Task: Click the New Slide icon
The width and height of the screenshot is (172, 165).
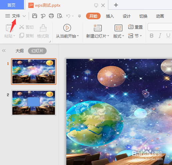Action: pyautogui.click(x=98, y=28)
